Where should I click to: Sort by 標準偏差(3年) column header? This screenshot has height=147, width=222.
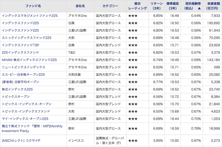(x=172, y=6)
